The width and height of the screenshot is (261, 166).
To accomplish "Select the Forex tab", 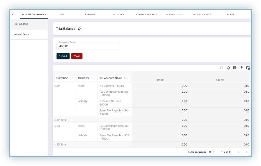I will [230, 14].
